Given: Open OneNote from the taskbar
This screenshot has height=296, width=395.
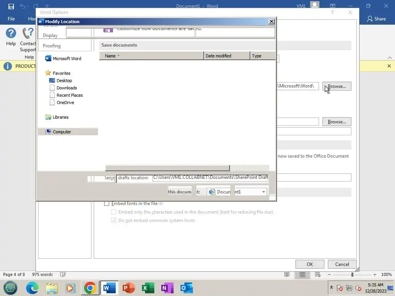Looking at the screenshot, I should [x=167, y=288].
